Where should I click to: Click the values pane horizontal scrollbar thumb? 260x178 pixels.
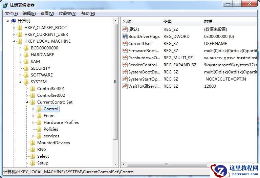(167, 164)
